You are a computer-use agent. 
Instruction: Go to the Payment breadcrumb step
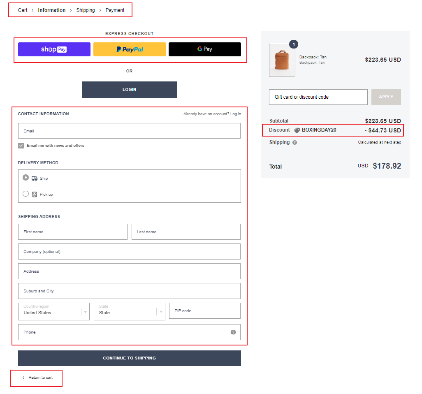click(115, 10)
